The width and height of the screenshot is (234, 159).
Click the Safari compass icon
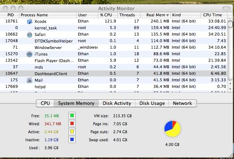pyautogui.click(x=29, y=34)
